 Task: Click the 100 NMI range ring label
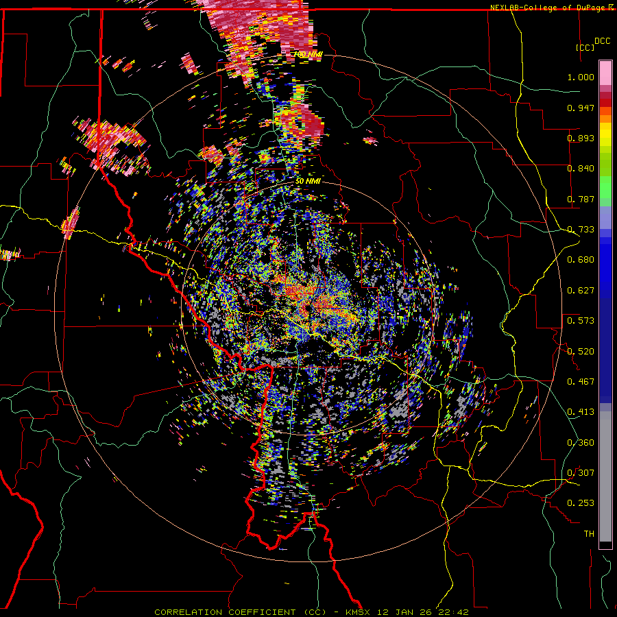point(308,55)
